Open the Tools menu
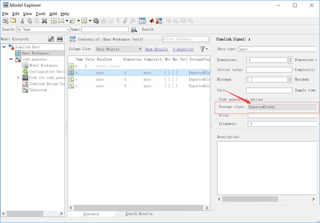The image size is (320, 223). point(40,14)
